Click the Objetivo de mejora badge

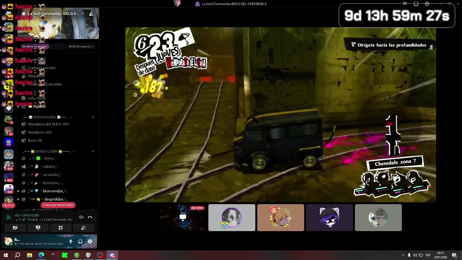tap(34, 47)
